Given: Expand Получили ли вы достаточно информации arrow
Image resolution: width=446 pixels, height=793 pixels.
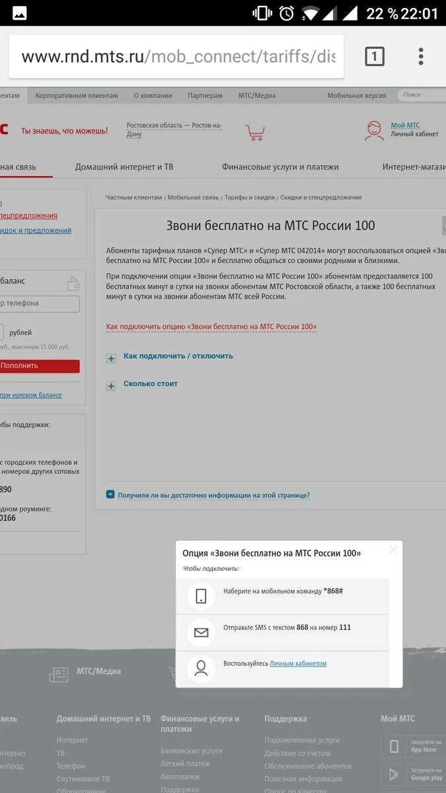Looking at the screenshot, I should [x=110, y=494].
